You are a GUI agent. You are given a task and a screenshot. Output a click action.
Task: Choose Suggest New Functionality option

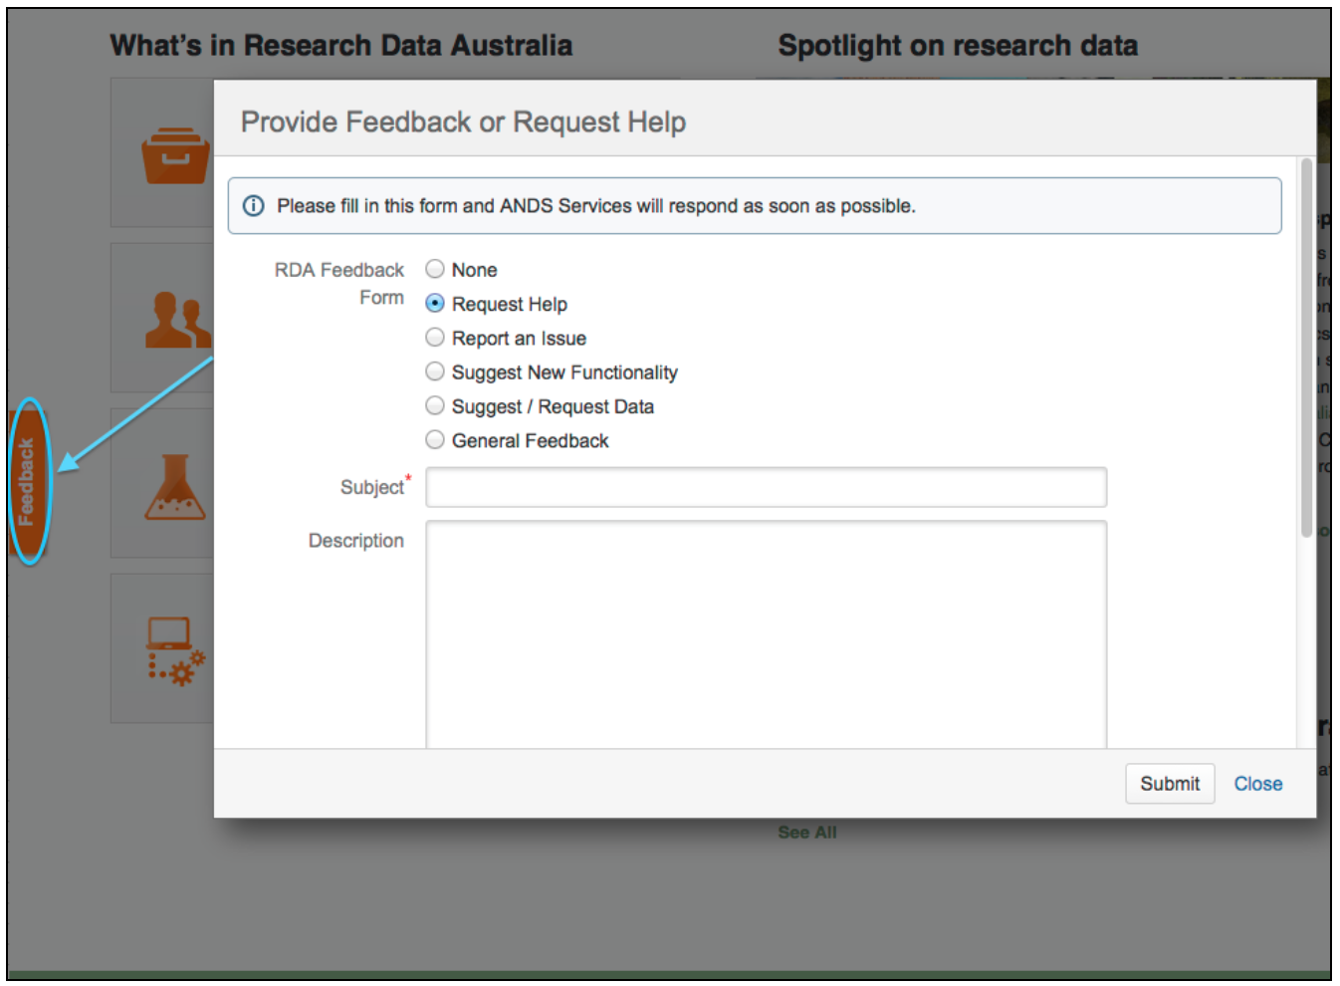[435, 371]
